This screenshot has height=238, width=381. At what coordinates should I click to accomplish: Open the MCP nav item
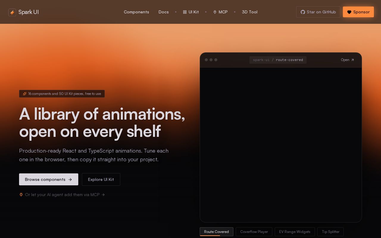click(x=221, y=12)
